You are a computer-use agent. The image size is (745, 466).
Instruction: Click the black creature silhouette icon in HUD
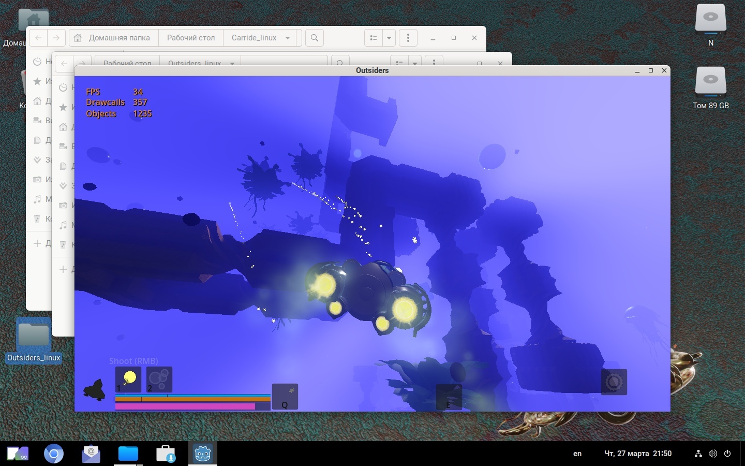(95, 390)
